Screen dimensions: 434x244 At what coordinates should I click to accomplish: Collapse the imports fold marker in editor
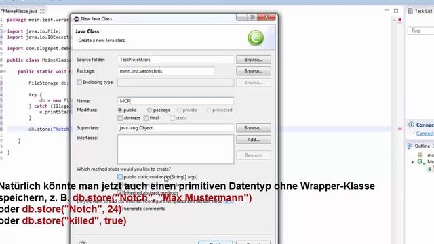(3, 31)
